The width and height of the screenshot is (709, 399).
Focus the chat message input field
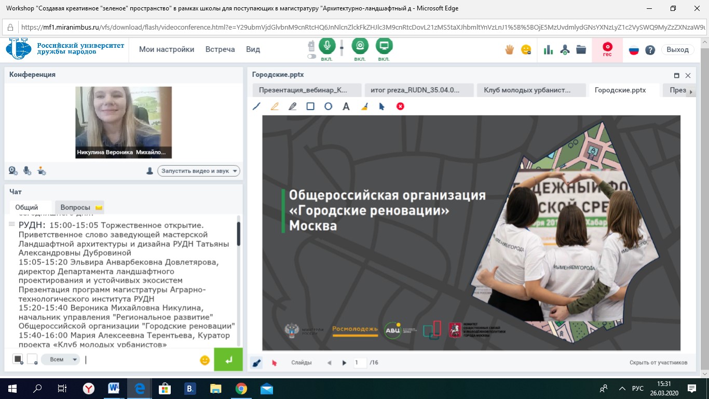[140, 359]
